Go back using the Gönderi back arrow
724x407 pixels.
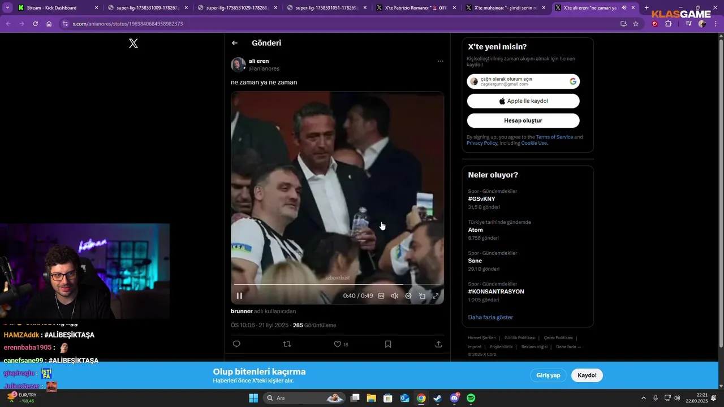pyautogui.click(x=235, y=43)
